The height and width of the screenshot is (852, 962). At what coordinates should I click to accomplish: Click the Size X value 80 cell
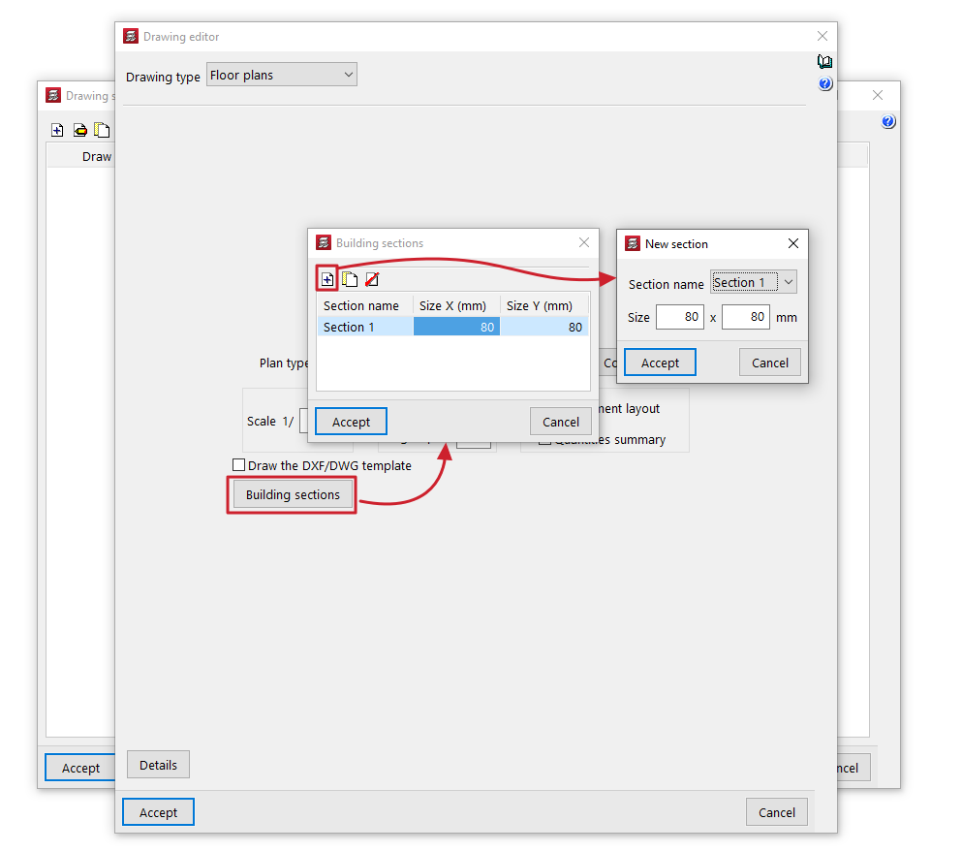tap(456, 328)
